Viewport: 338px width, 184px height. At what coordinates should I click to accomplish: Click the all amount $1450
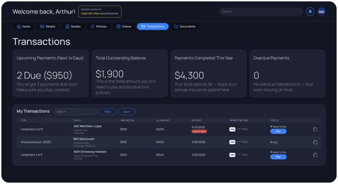coord(160,142)
